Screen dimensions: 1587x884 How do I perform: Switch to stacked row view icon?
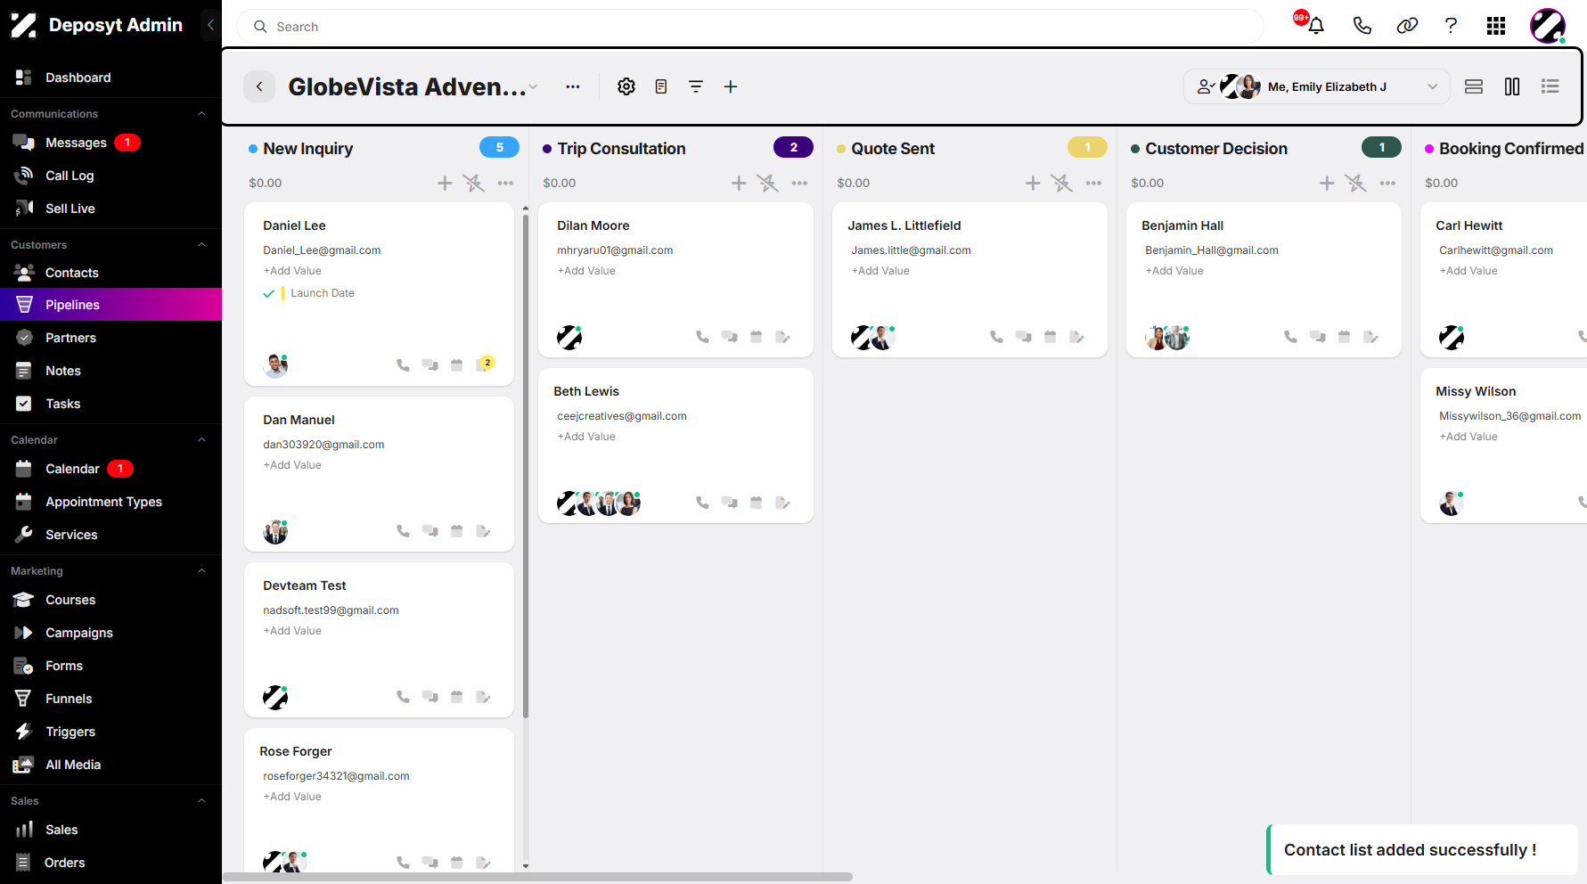click(x=1474, y=86)
